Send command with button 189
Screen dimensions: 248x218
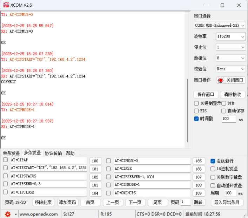click(x=199, y=193)
